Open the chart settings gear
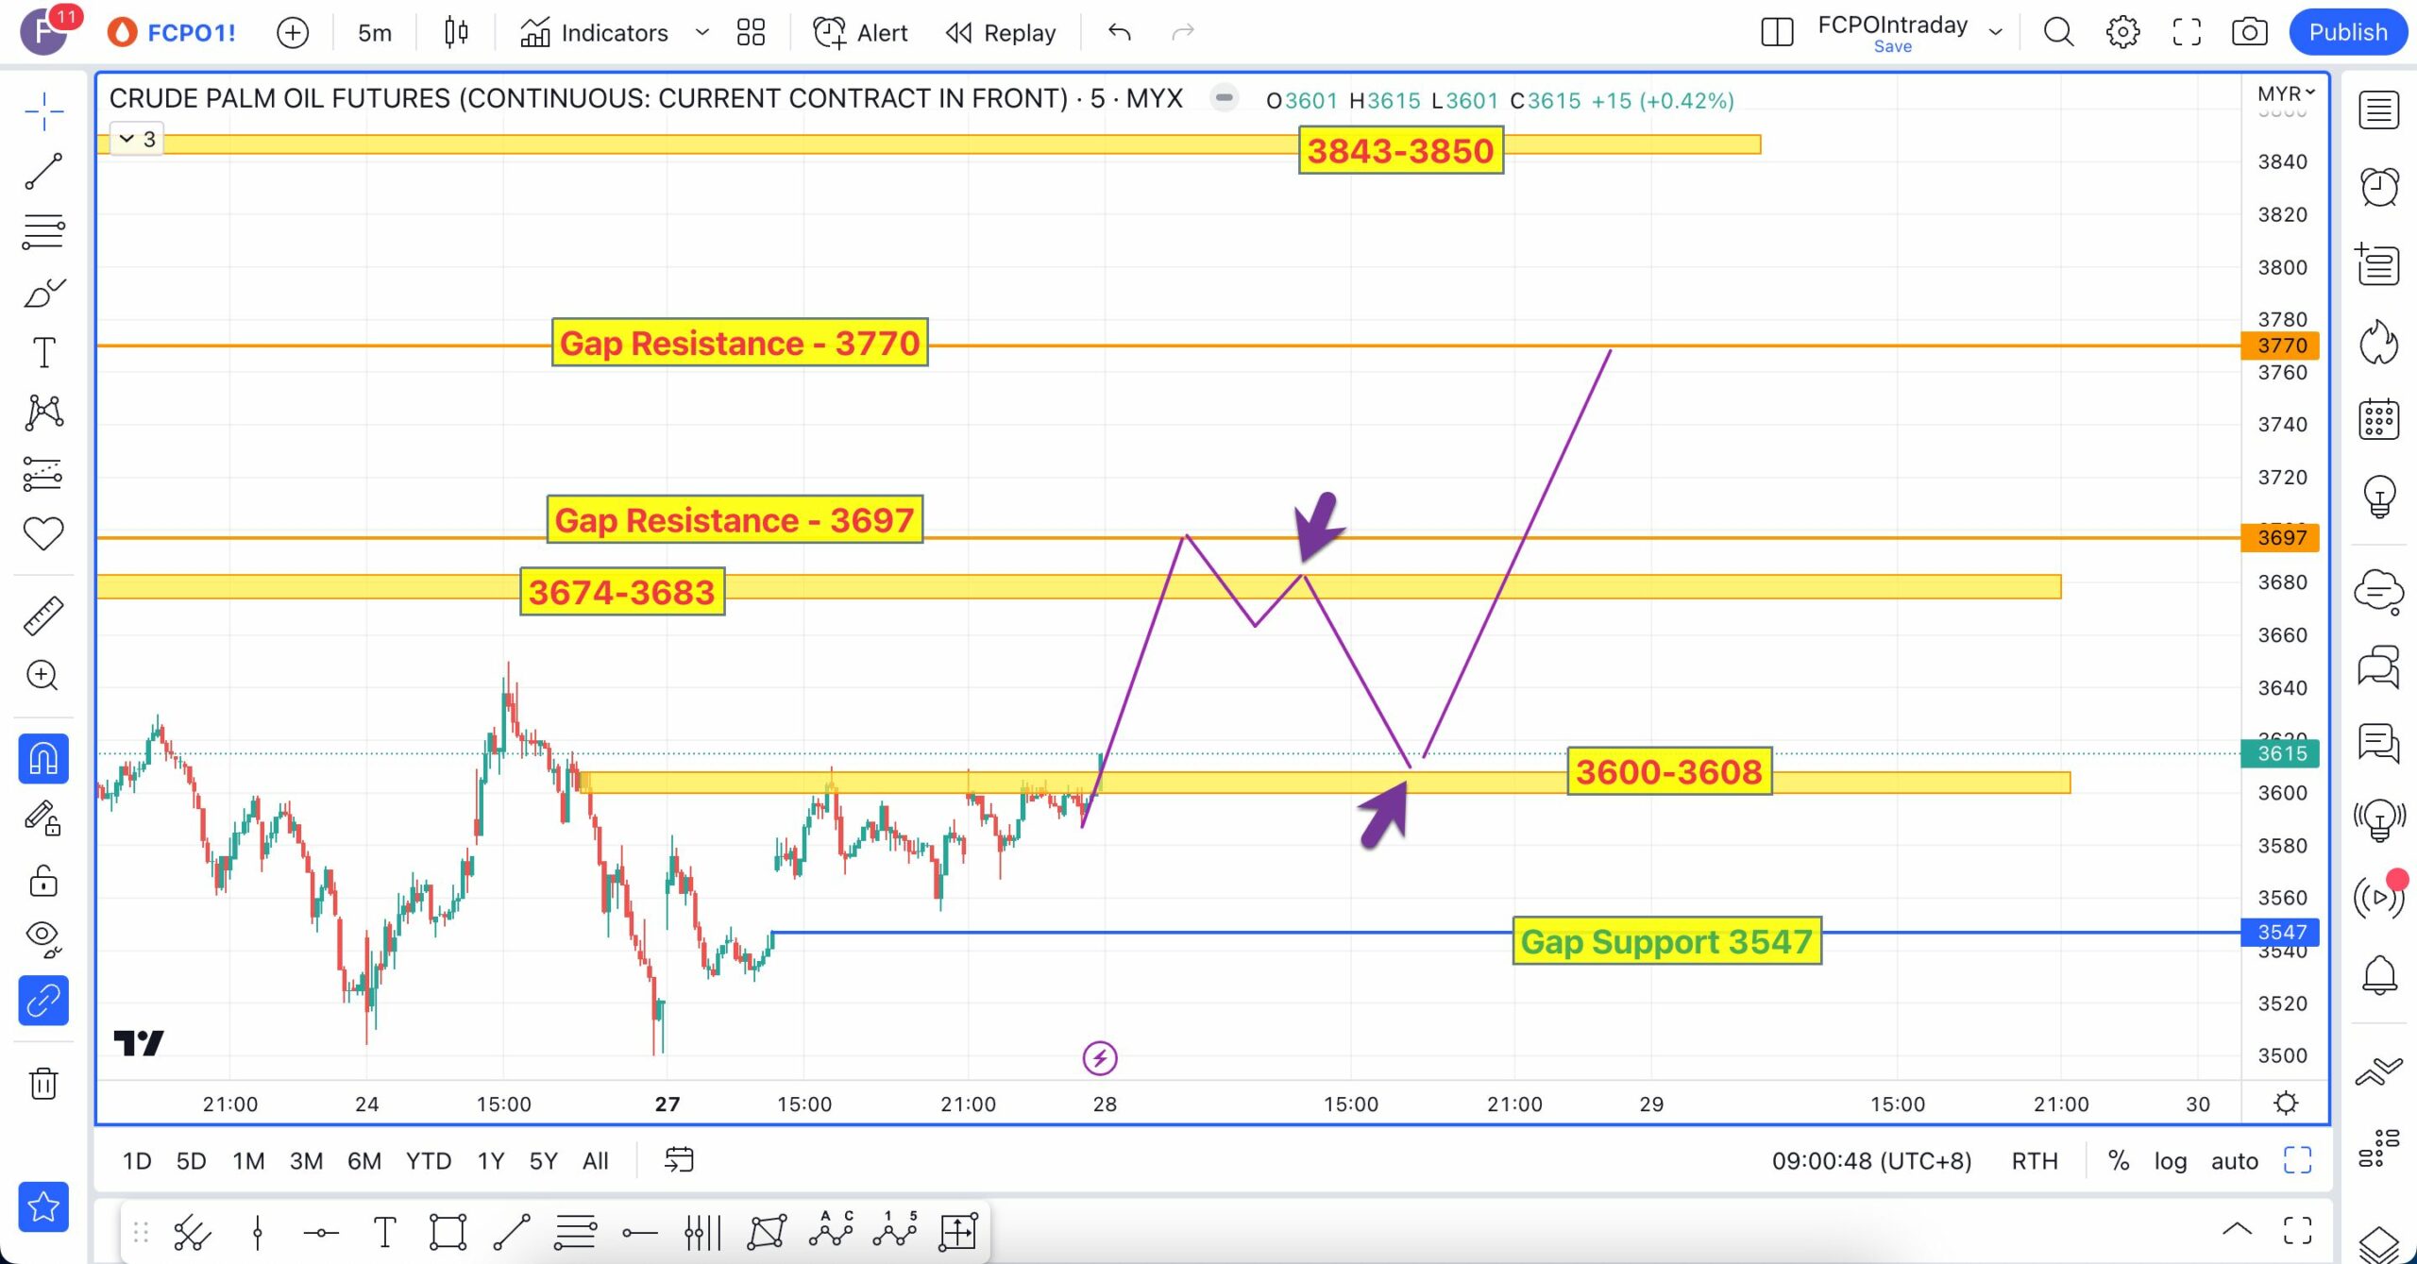The image size is (2417, 1264). [2122, 32]
